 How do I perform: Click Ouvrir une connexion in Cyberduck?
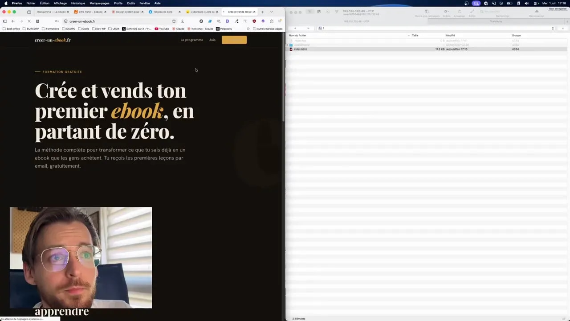[427, 12]
